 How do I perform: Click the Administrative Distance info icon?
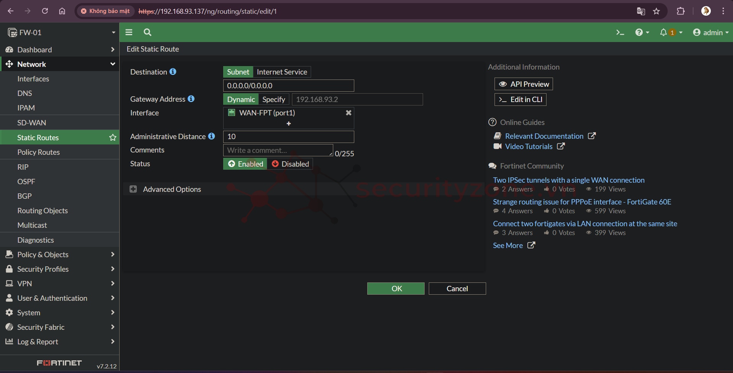tap(212, 136)
